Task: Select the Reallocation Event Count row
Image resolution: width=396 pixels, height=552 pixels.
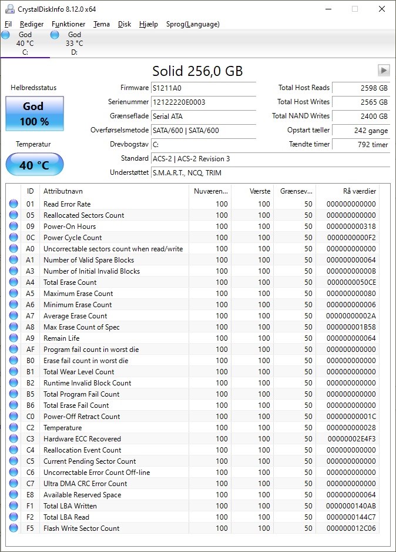Action: coord(193,450)
